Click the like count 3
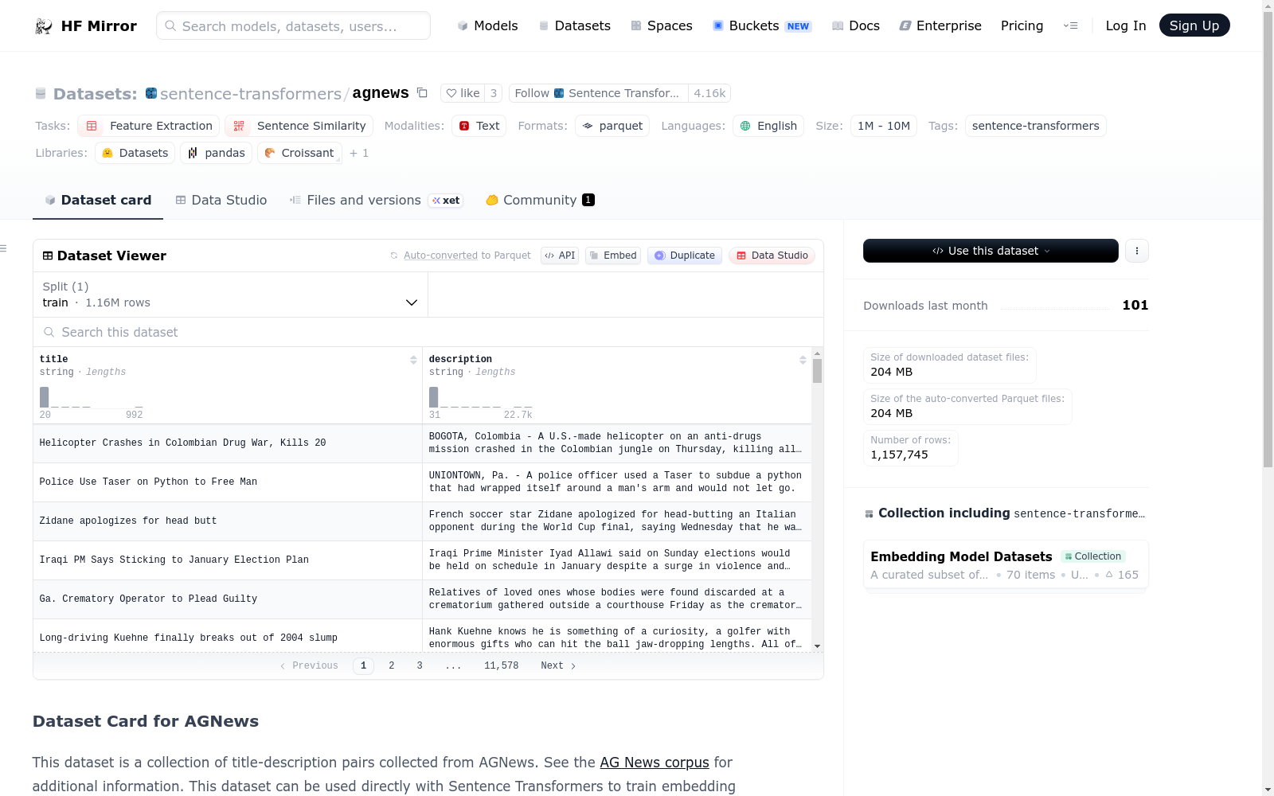The height and width of the screenshot is (796, 1274). [x=494, y=93]
